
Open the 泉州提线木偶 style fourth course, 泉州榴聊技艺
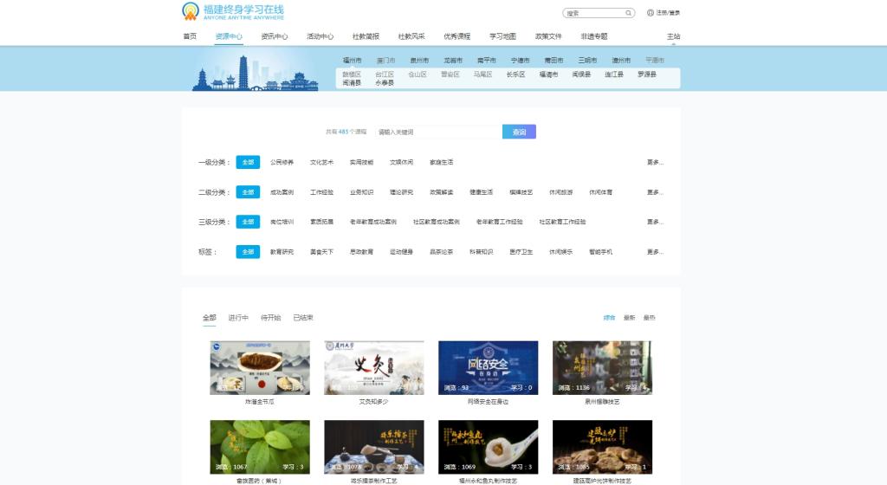point(602,367)
